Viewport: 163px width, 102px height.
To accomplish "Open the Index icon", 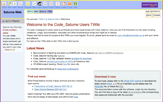I will click(15, 4).
